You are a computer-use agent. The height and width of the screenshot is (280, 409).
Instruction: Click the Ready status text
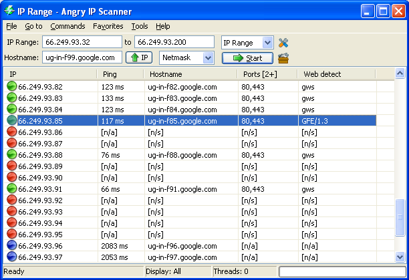click(x=14, y=271)
